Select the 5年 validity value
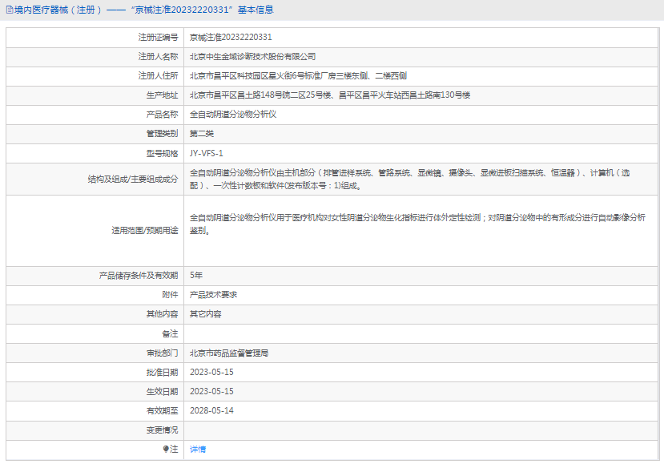Screen dimensions: 664x464 pyautogui.click(x=196, y=276)
